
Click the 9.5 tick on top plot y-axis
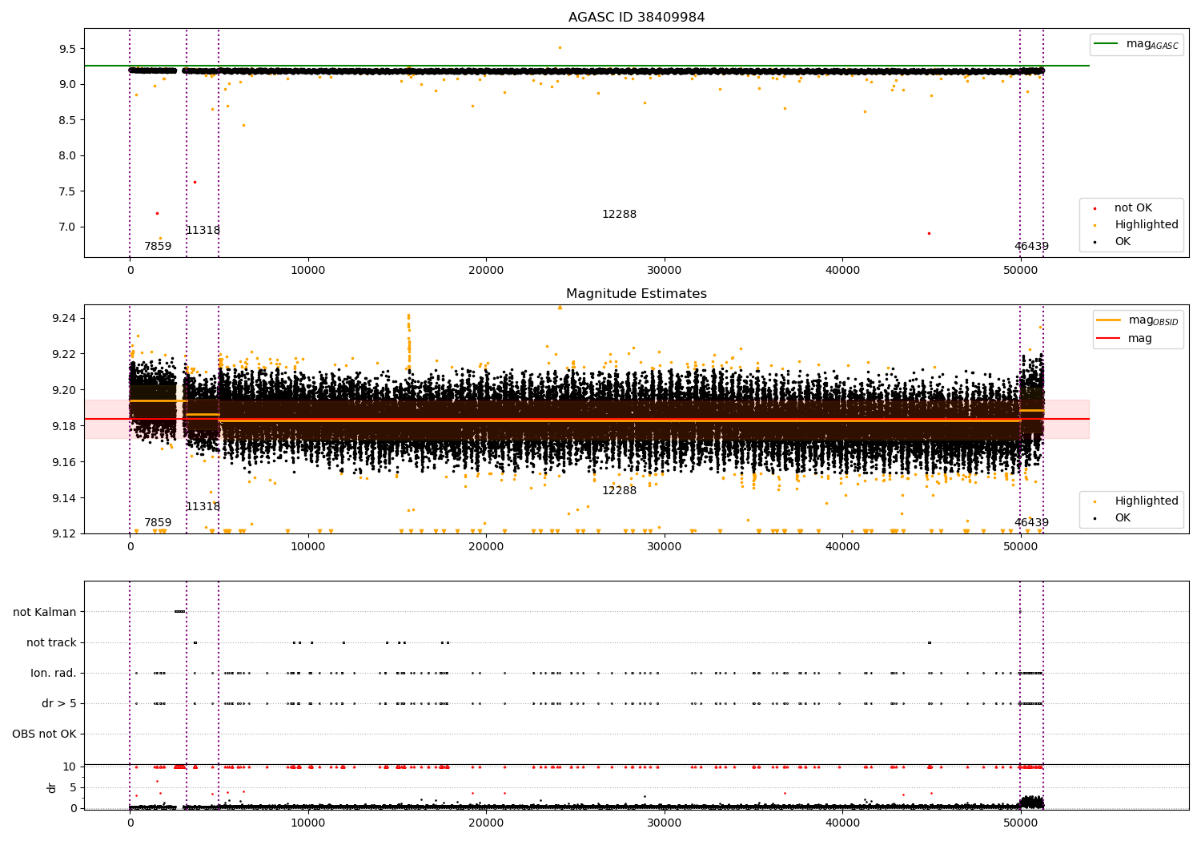click(67, 49)
